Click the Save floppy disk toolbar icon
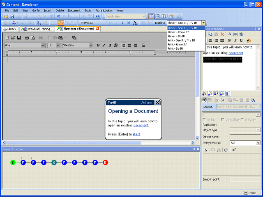263x197 pixels. click(x=12, y=16)
